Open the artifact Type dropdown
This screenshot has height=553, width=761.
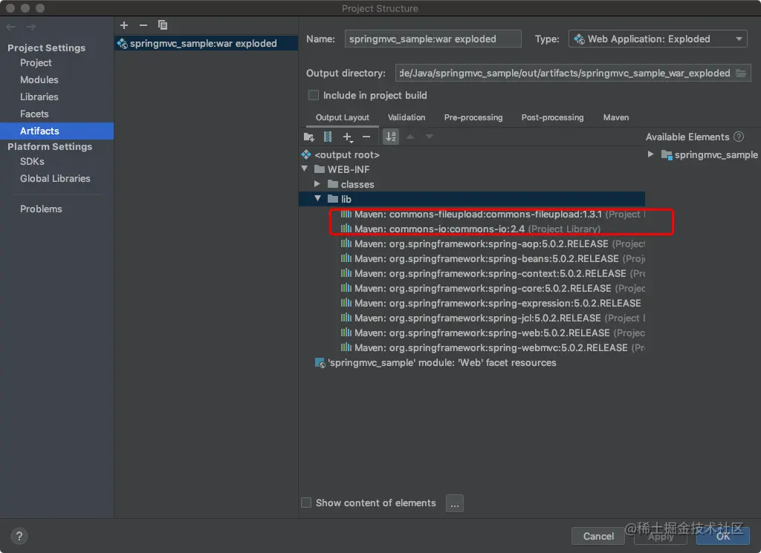tap(657, 39)
